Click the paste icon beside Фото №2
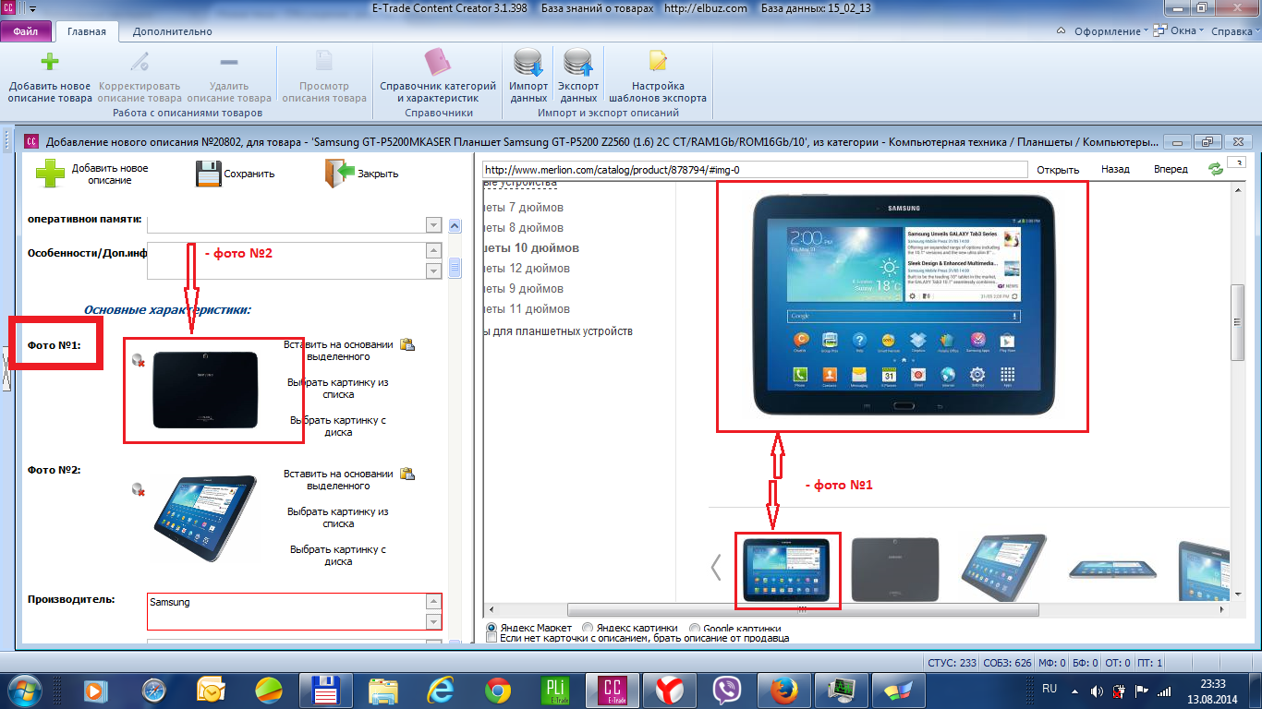Image resolution: width=1262 pixels, height=709 pixels. point(407,475)
